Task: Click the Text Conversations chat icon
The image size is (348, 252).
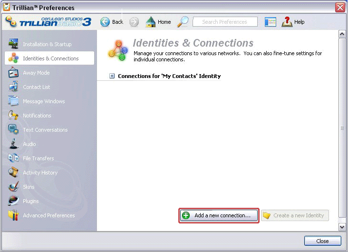Action: 13,129
